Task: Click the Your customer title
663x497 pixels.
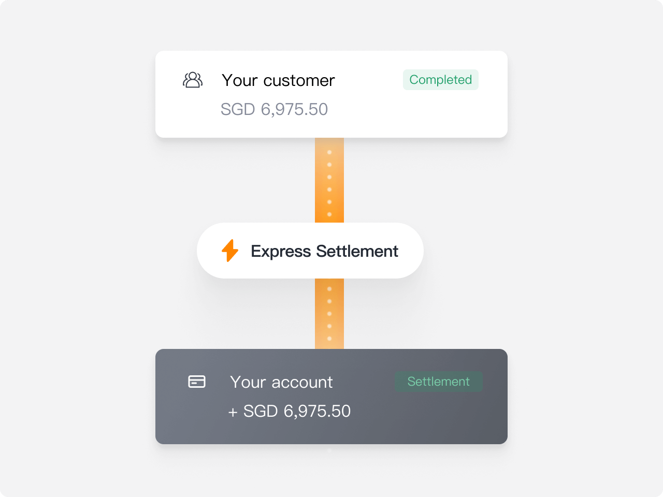Action: click(278, 80)
